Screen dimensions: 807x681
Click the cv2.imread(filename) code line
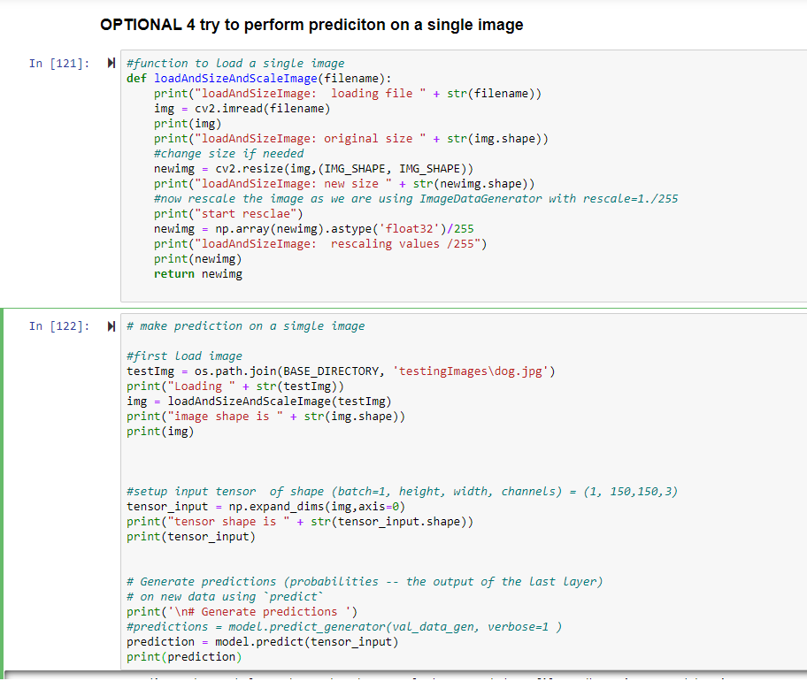[x=242, y=108]
